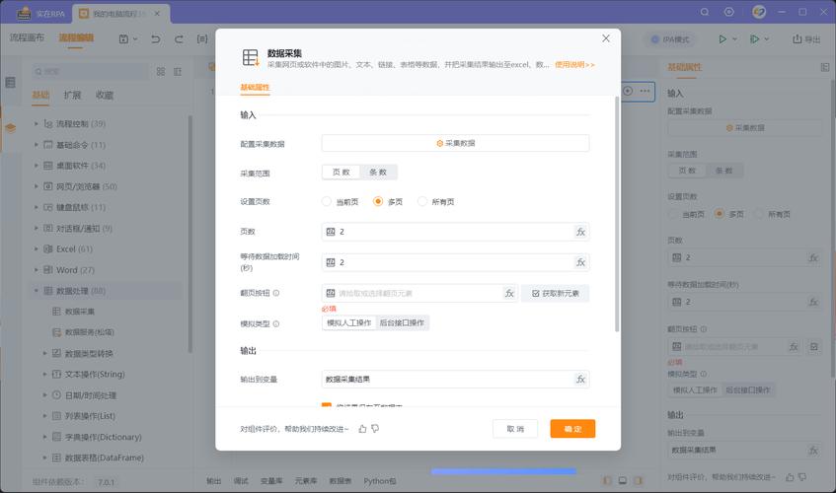Switch component list to grid view icon

pos(161,71)
